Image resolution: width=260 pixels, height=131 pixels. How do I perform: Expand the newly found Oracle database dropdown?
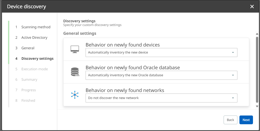tap(161, 75)
